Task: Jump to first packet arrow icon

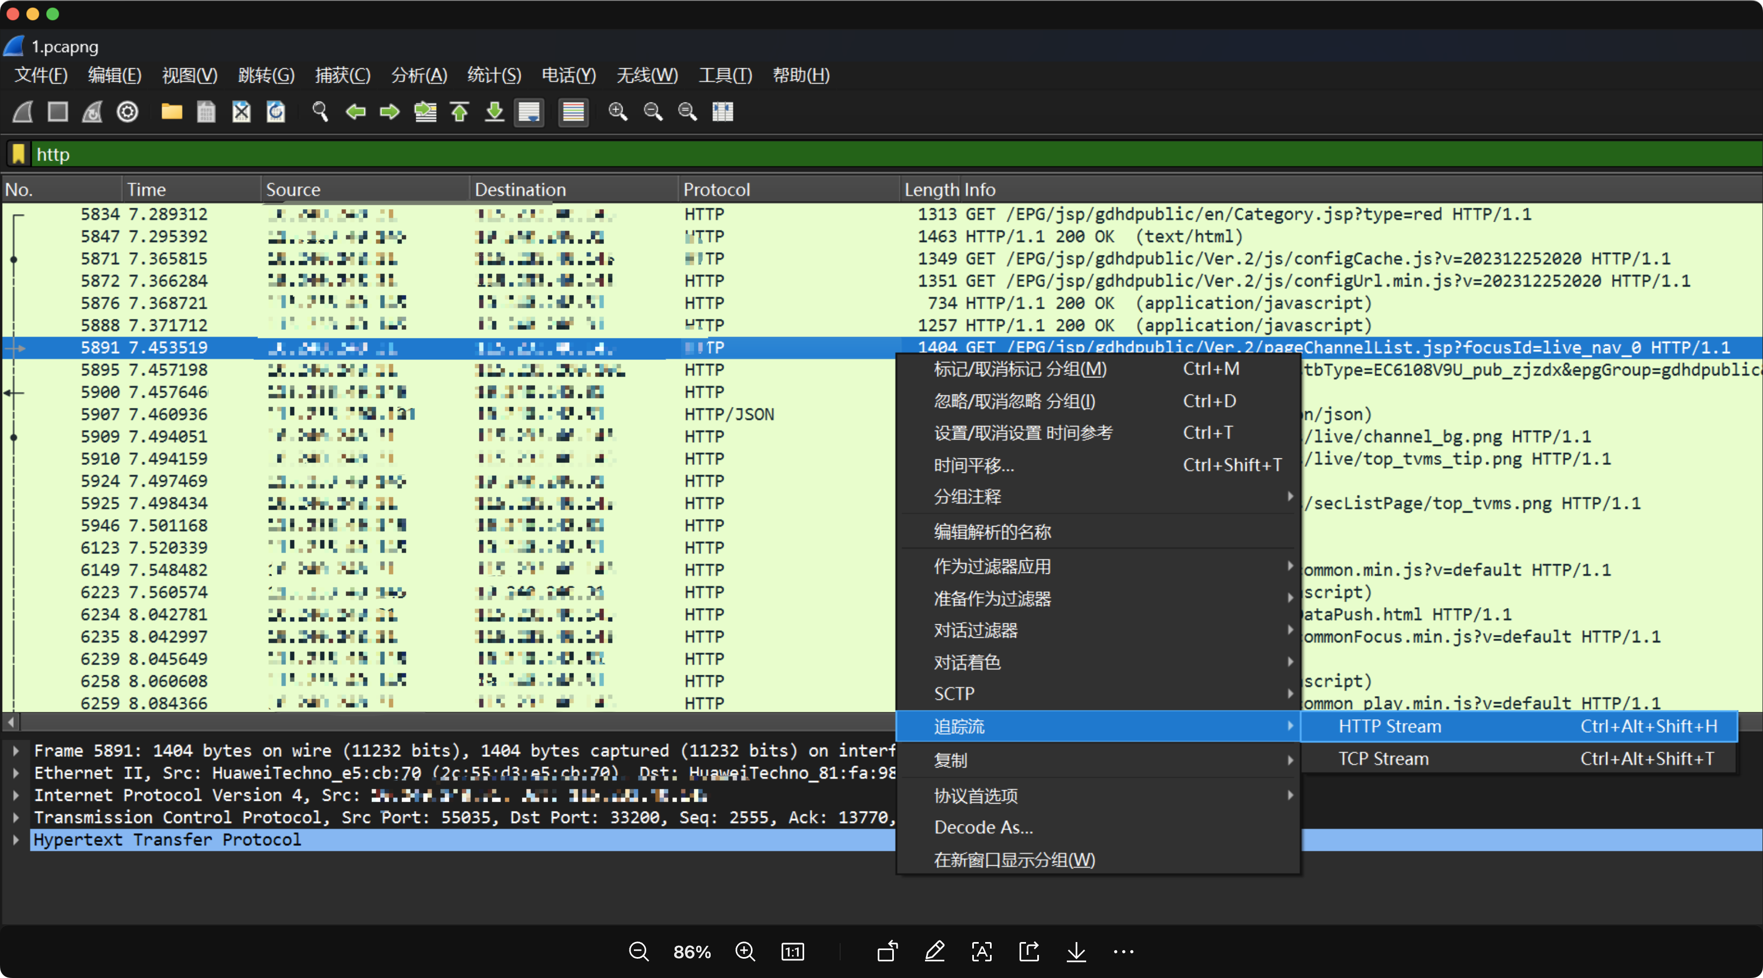Action: [460, 112]
